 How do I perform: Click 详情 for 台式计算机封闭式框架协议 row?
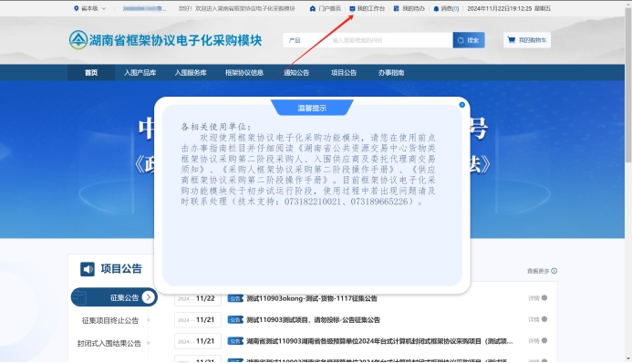[x=537, y=341]
